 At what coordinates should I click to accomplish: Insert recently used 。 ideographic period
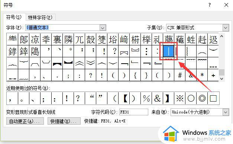[24, 98]
